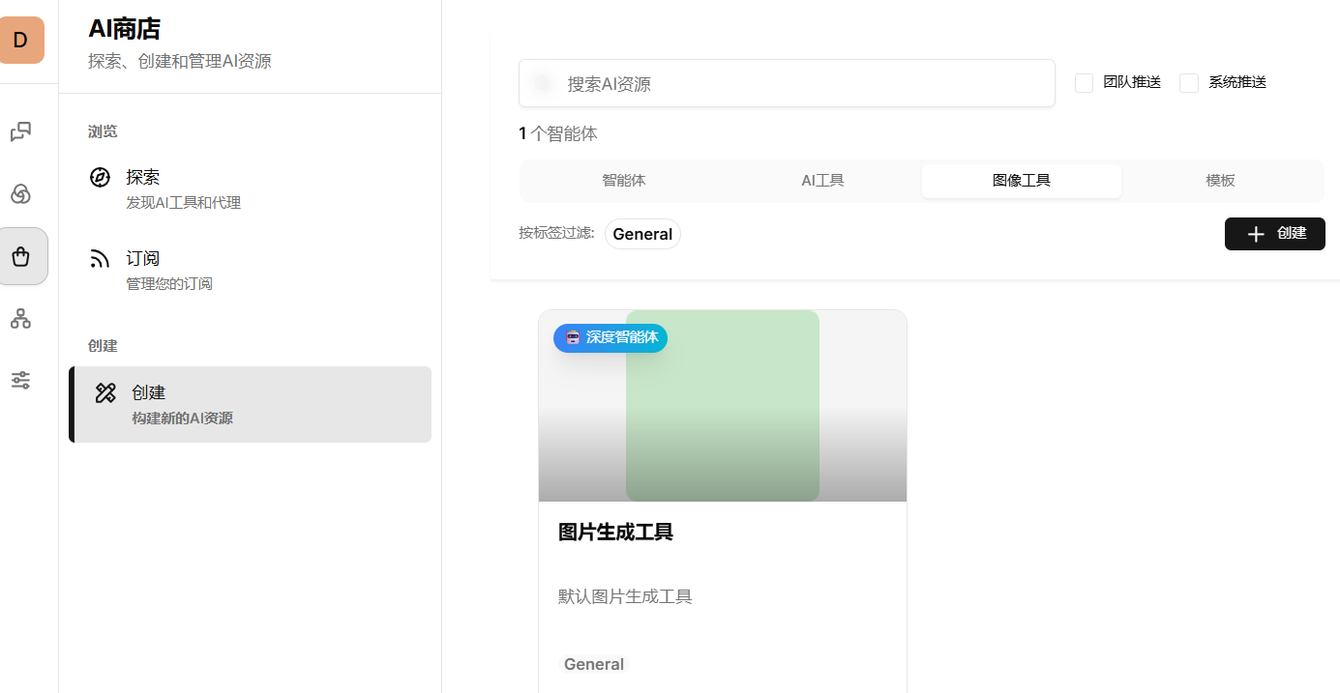Click the pencil-ruler icon beside 创建

[105, 392]
